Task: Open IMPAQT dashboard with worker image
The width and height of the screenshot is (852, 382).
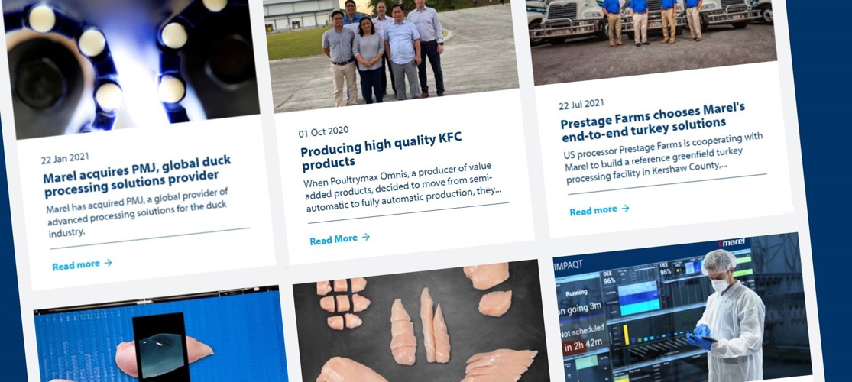Action: (682, 307)
